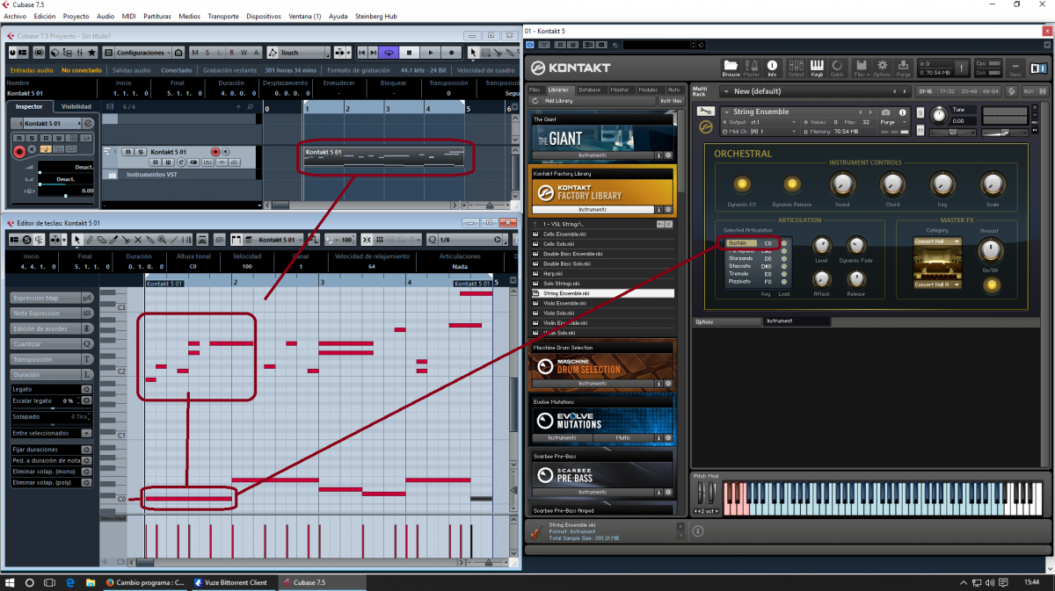Solo Kontakt 5 01 track in tracklist

[x=141, y=152]
